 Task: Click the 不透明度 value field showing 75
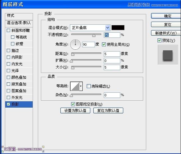tap(112, 35)
